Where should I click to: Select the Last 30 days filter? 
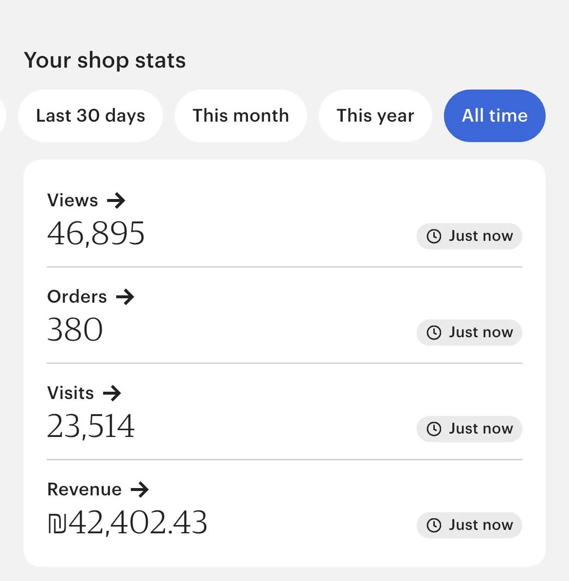(90, 116)
